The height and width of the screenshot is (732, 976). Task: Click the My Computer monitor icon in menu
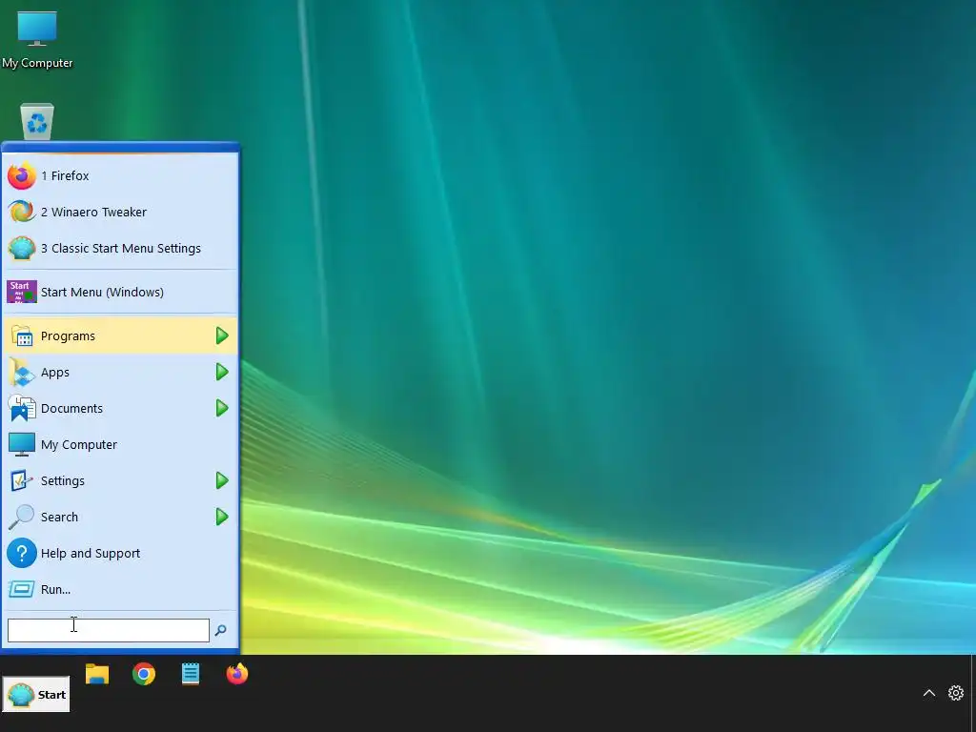[22, 444]
